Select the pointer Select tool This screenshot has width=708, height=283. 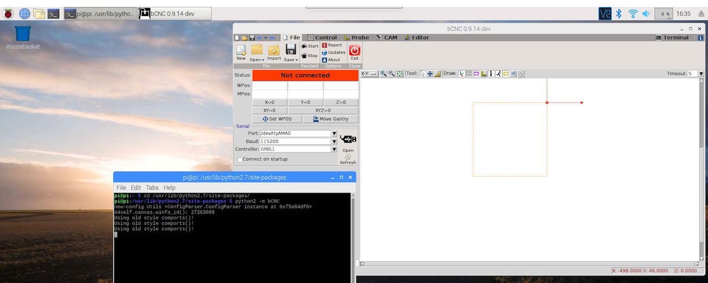(423, 74)
